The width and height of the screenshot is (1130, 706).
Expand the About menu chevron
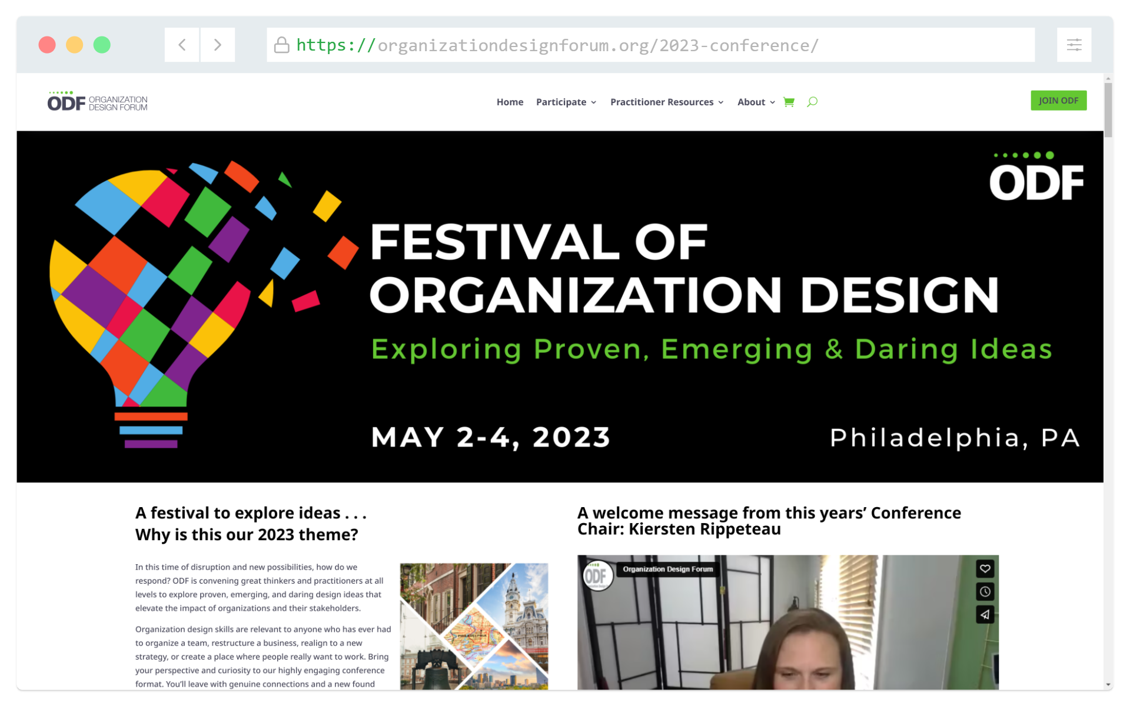pos(772,102)
